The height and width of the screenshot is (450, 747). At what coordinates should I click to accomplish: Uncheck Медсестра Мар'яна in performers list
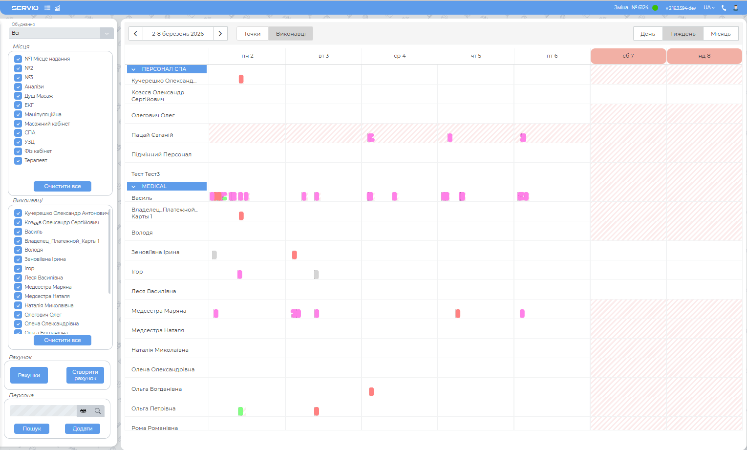pyautogui.click(x=18, y=287)
